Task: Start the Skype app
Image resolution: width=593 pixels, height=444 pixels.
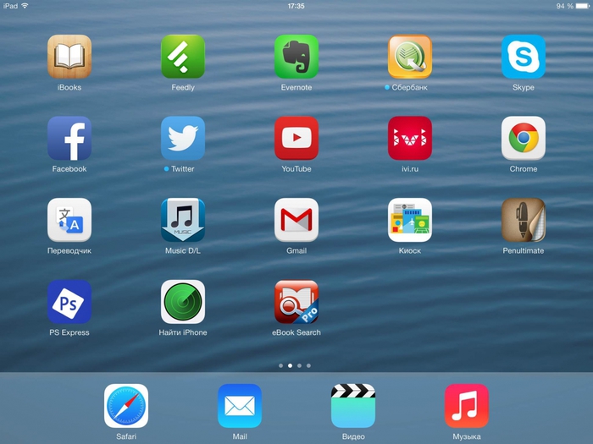Action: click(523, 57)
